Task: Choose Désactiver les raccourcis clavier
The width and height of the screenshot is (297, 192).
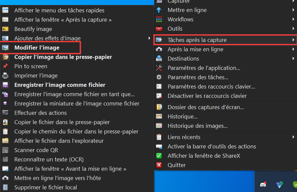Action: coord(225,96)
